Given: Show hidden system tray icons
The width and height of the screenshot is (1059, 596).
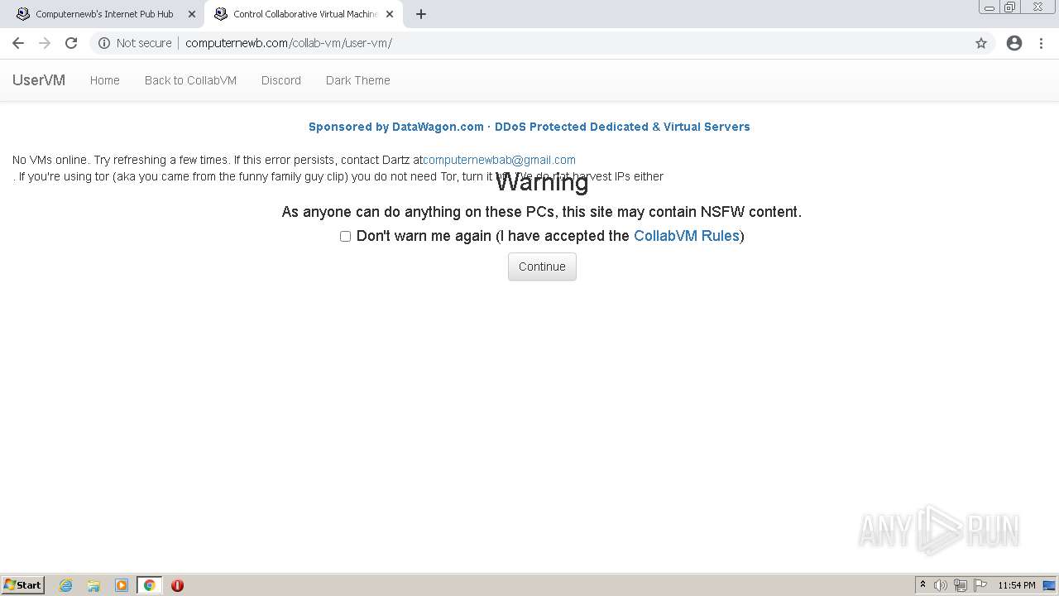Looking at the screenshot, I should coord(923,585).
